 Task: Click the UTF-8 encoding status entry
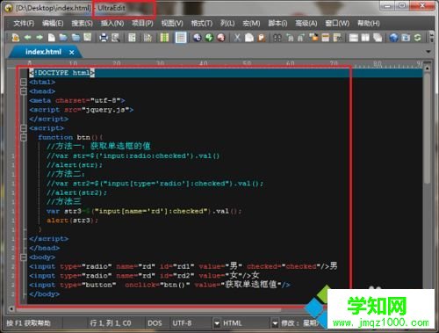pos(182,323)
